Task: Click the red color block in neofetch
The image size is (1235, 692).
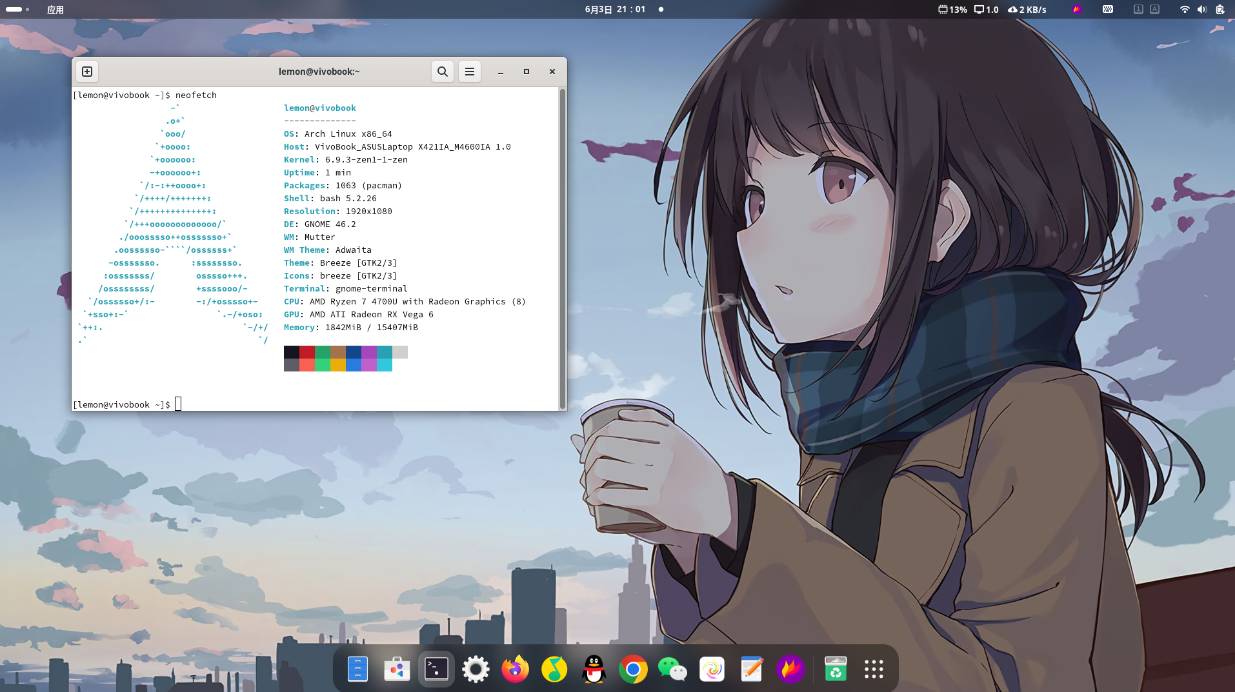Action: coord(307,352)
